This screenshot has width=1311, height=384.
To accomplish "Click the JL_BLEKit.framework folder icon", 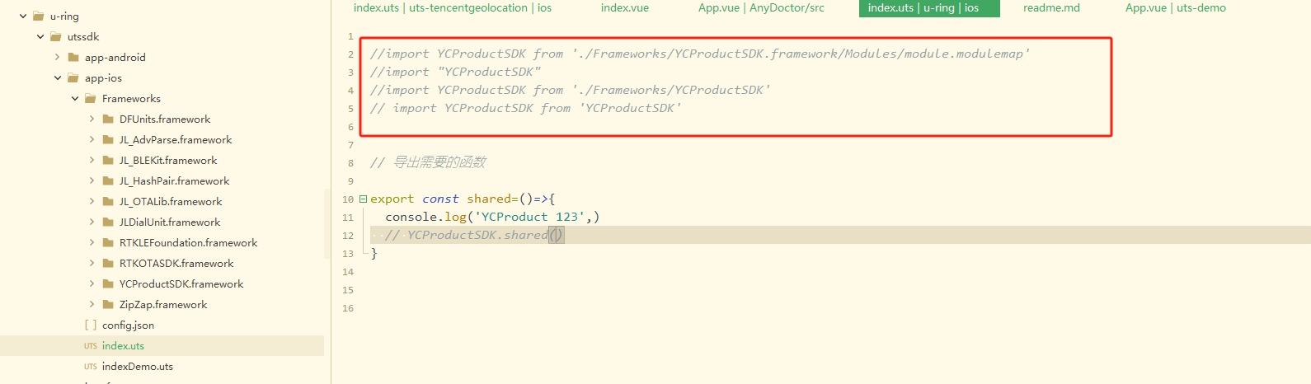I will (x=108, y=160).
